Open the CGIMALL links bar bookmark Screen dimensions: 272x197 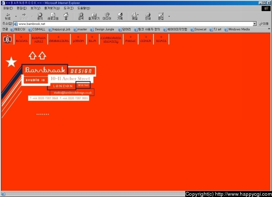pyautogui.click(x=37, y=29)
